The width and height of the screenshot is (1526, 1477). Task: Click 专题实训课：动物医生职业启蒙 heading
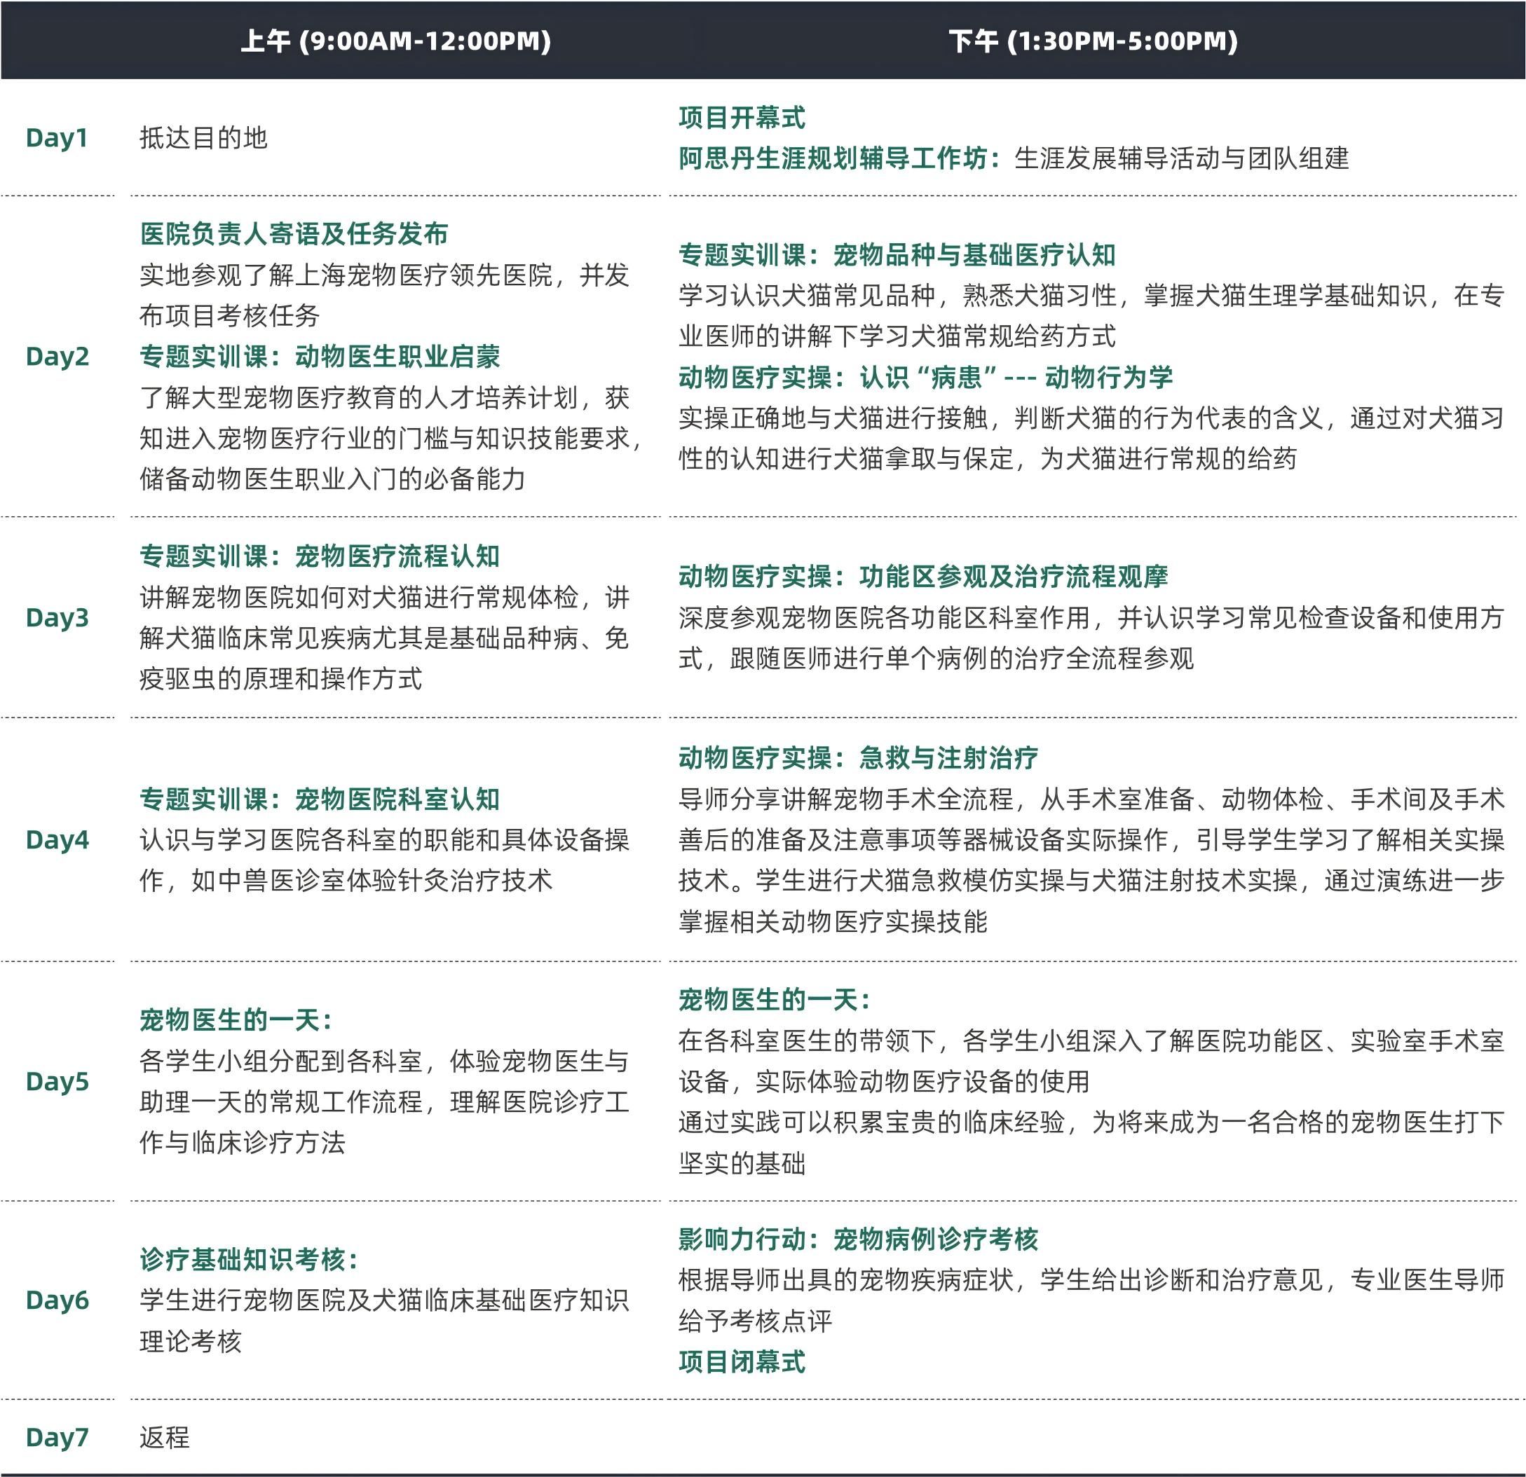[319, 357]
